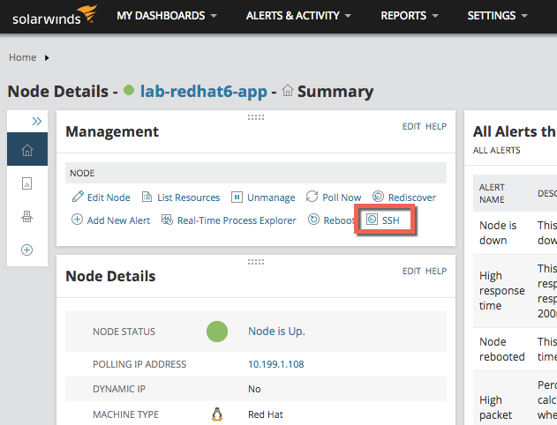Click the 'Node is down' alert name
The height and width of the screenshot is (425, 557).
tap(498, 233)
